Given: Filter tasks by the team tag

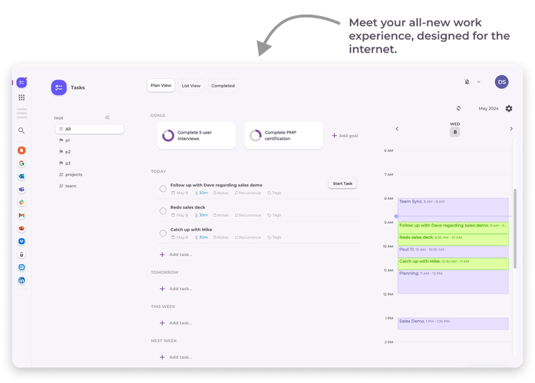Looking at the screenshot, I should pos(68,186).
